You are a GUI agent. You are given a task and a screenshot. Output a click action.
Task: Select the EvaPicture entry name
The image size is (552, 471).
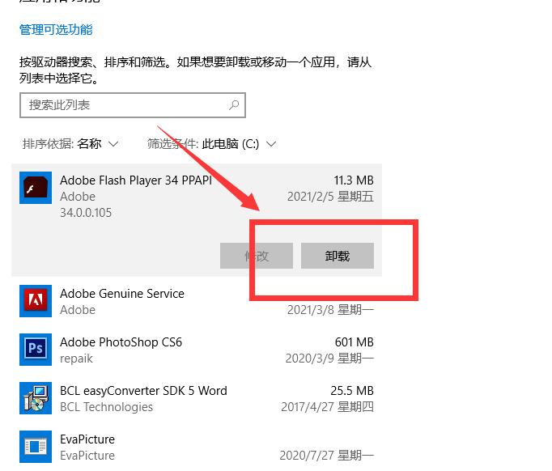[x=87, y=439]
